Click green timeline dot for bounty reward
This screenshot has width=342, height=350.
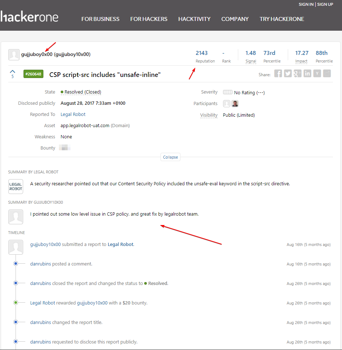pyautogui.click(x=16, y=302)
